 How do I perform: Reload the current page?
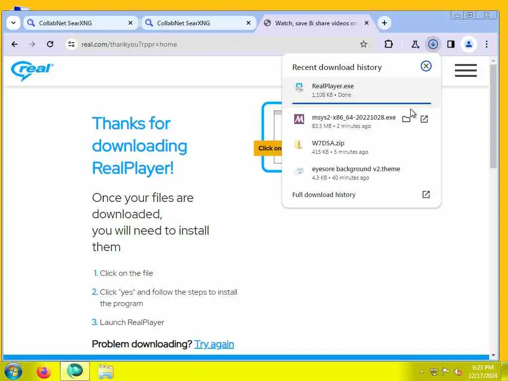click(x=50, y=44)
